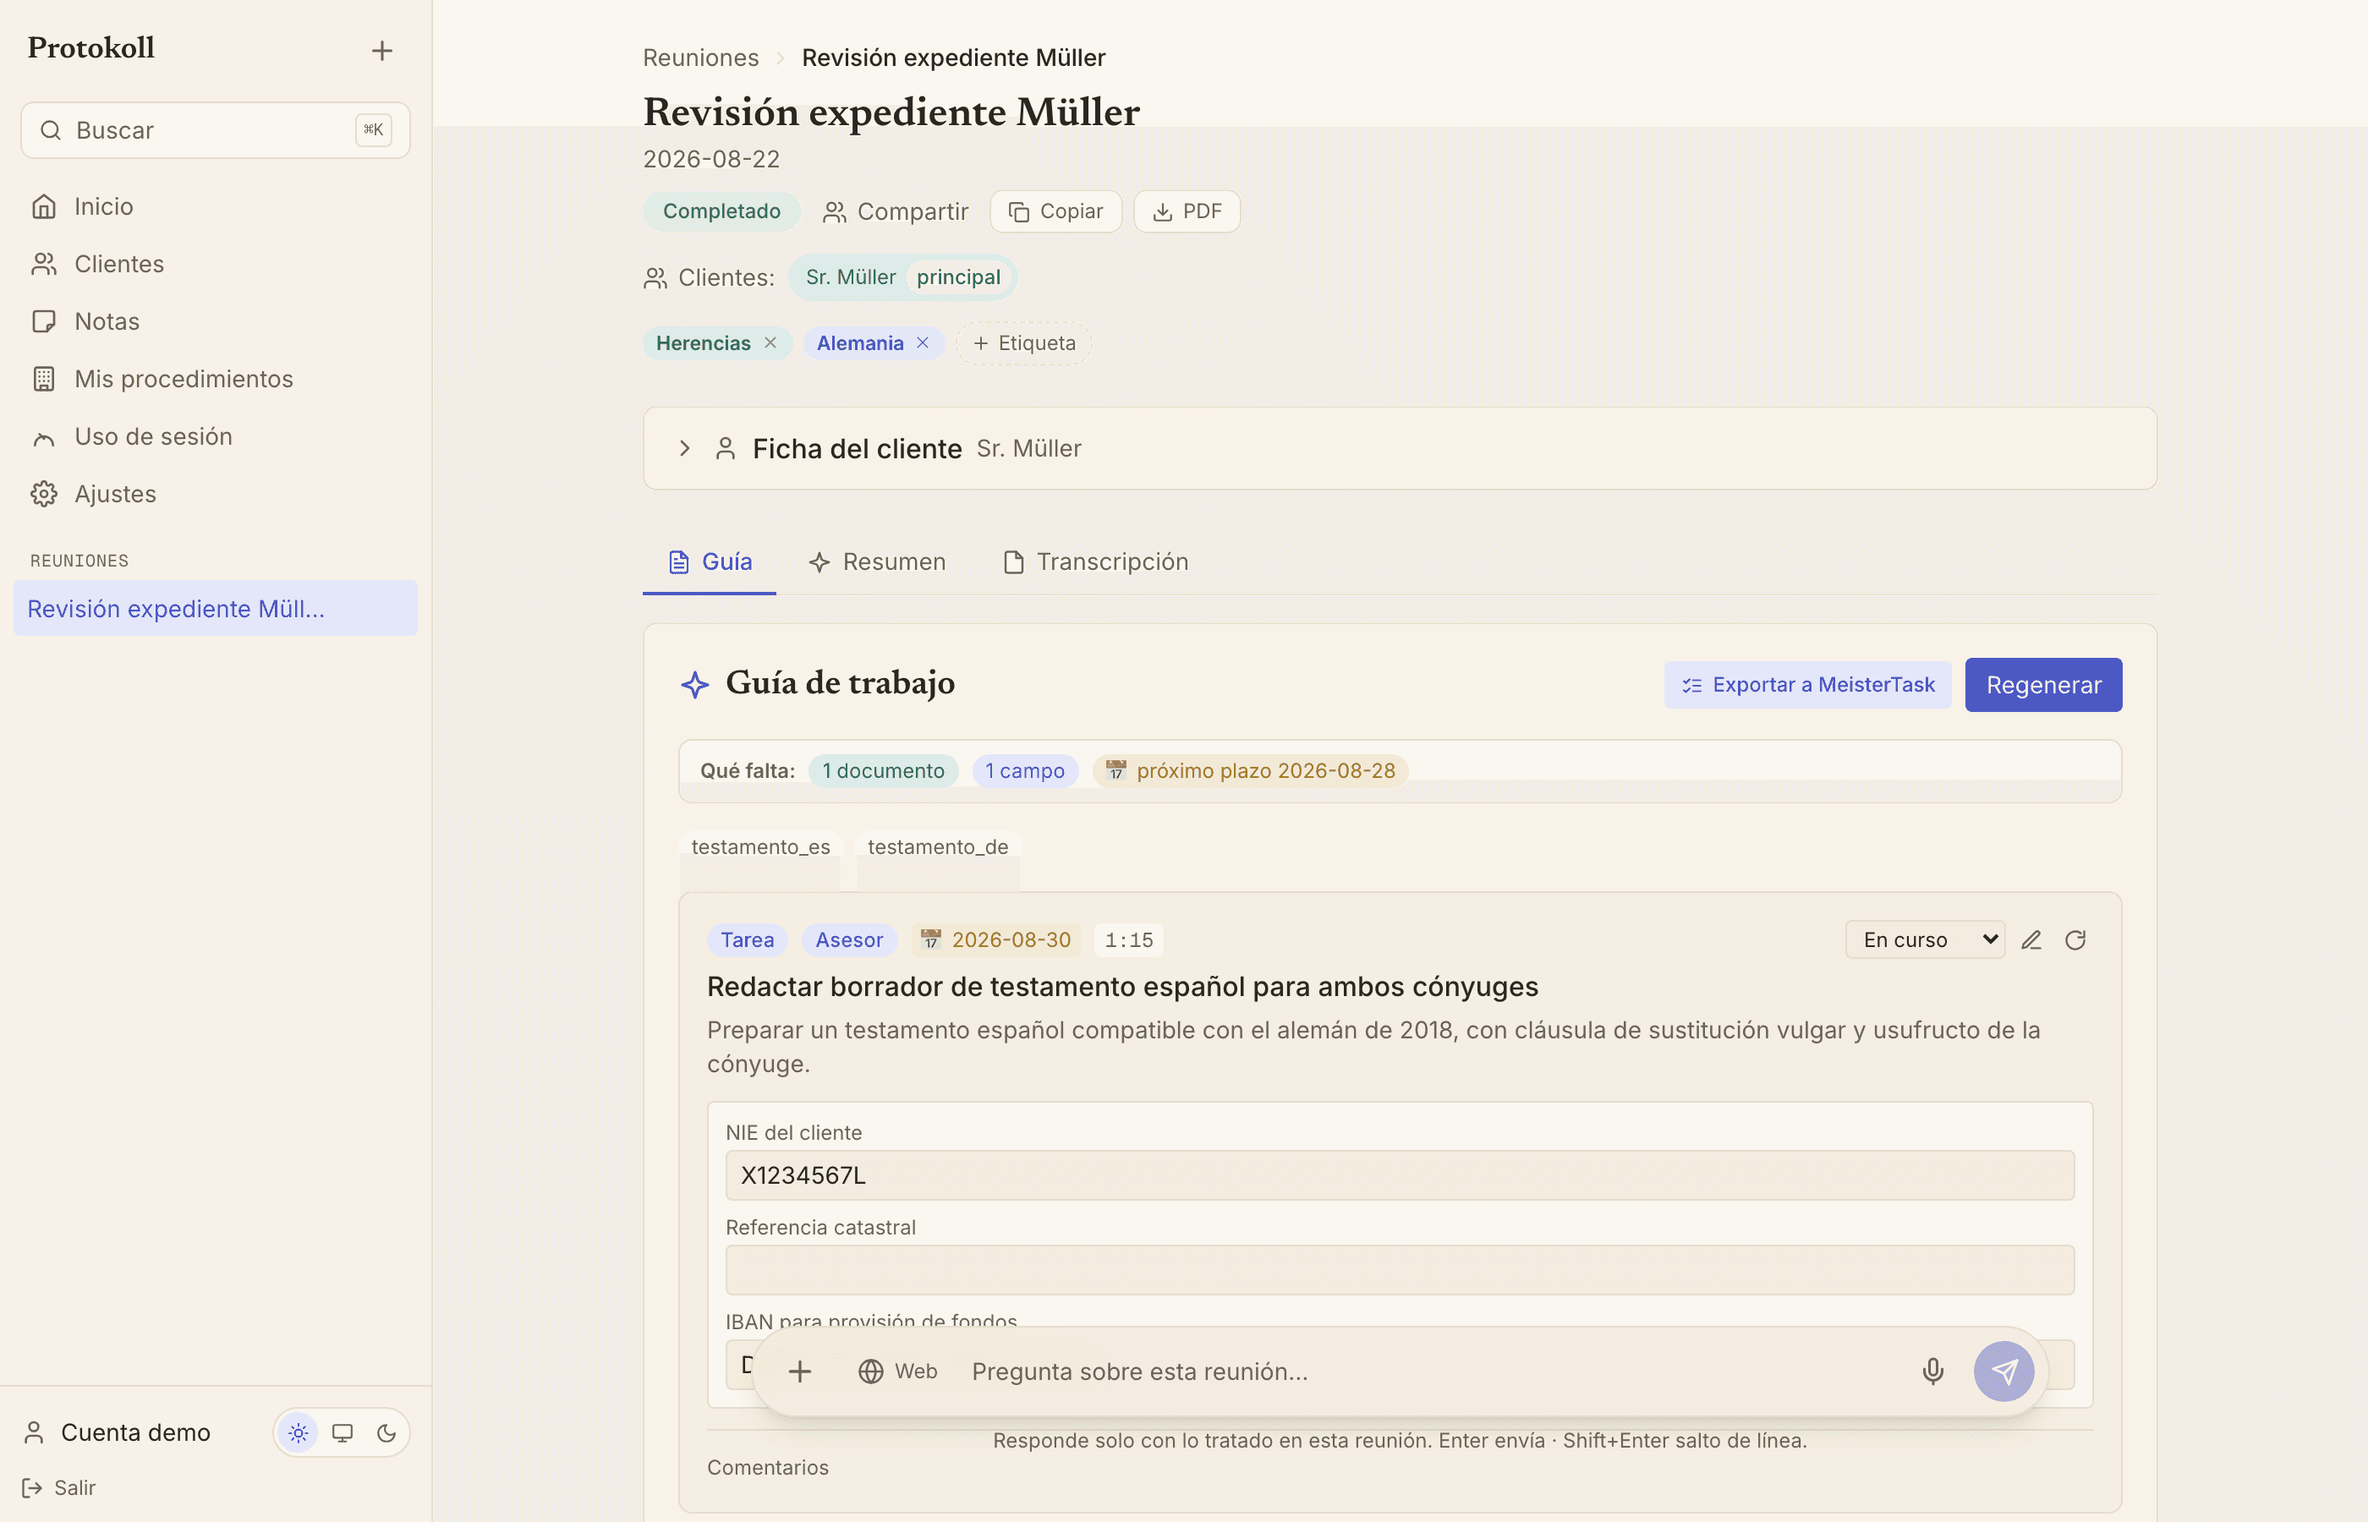This screenshot has width=2368, height=1522.
Task: Click Compartir to share the meeting
Action: tap(896, 211)
